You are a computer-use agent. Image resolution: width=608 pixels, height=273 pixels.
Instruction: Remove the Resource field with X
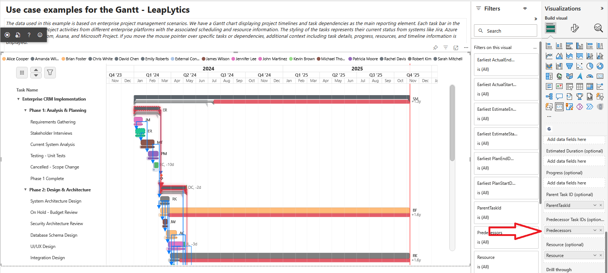coord(601,256)
